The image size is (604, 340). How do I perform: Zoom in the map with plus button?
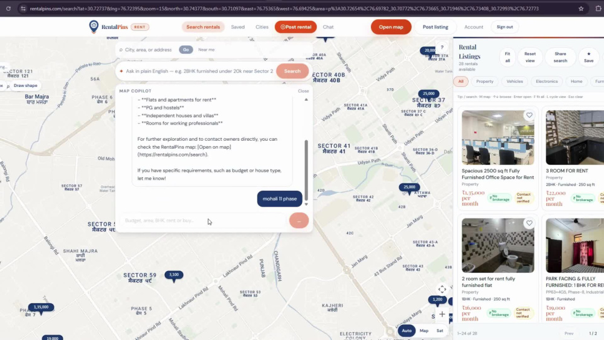(442, 314)
